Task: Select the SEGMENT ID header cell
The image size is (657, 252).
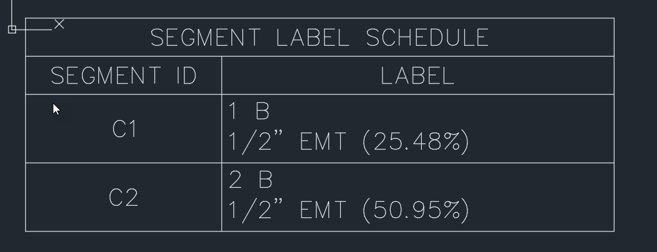Action: coord(123,75)
